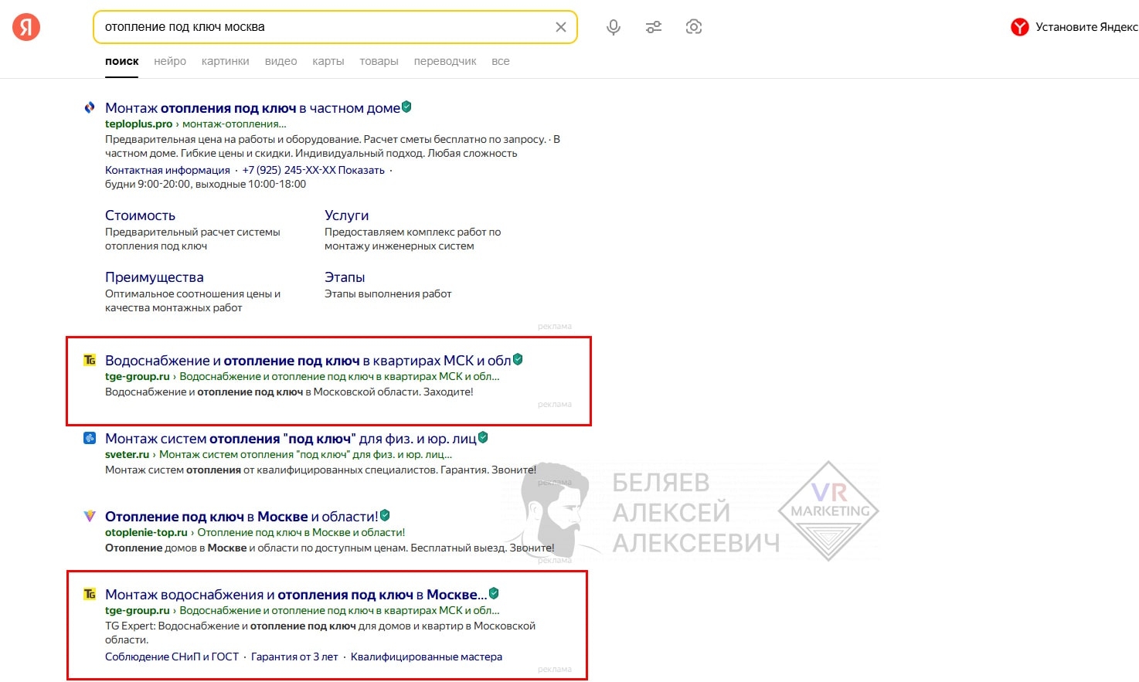Click favicon beside 'отопление под ключ в квартирах' result
This screenshot has width=1139, height=682.
click(90, 361)
